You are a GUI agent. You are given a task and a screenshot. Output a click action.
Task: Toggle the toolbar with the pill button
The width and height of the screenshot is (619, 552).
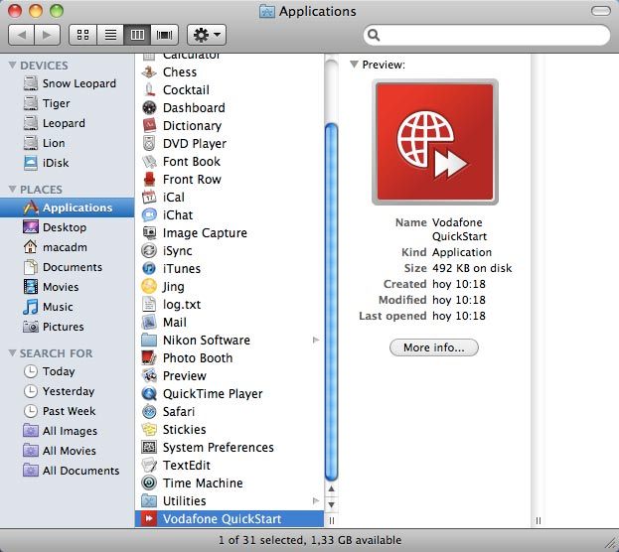pyautogui.click(x=601, y=11)
